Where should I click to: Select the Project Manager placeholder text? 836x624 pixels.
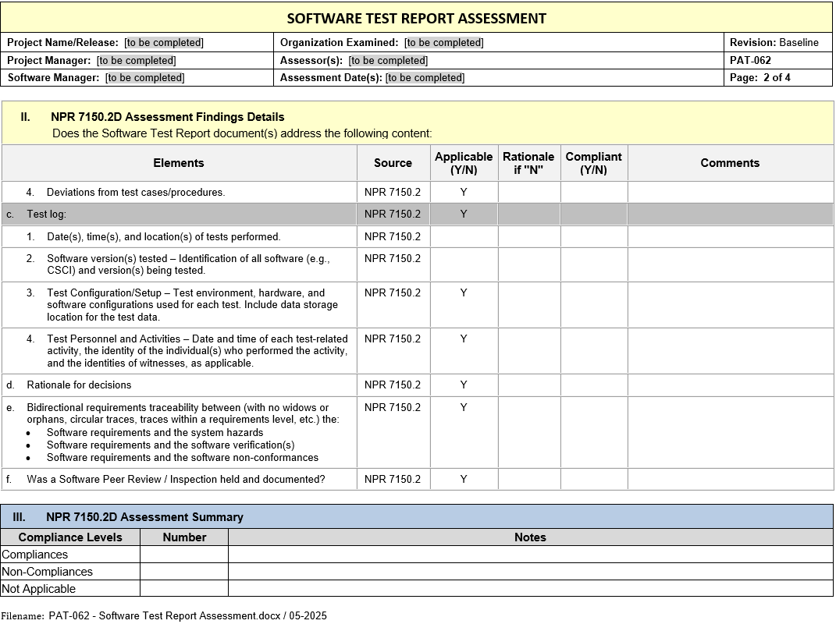point(136,61)
